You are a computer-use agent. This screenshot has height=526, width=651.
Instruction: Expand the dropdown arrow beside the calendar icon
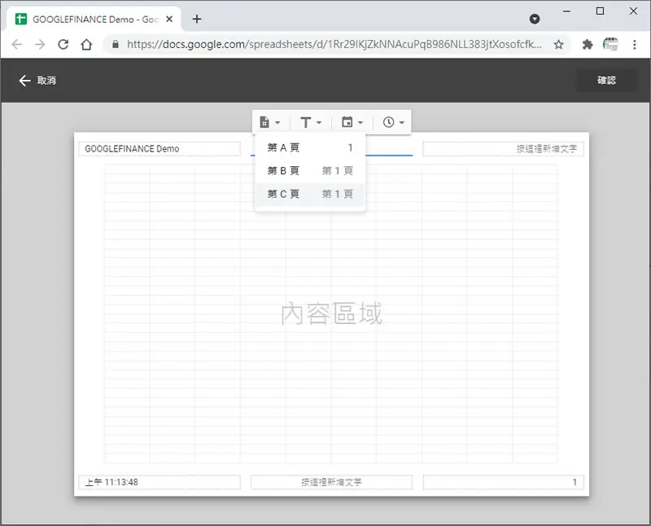pyautogui.click(x=360, y=123)
